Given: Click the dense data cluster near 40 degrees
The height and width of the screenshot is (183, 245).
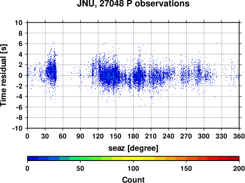Looking at the screenshot, I should [51, 72].
